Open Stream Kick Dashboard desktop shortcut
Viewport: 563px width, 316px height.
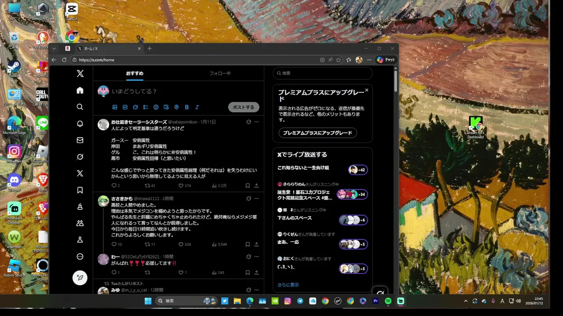click(475, 128)
